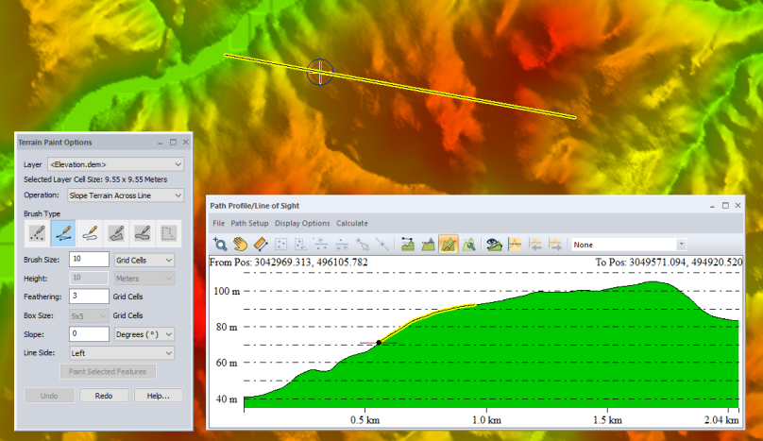Click the Brush Size input field

(89, 260)
